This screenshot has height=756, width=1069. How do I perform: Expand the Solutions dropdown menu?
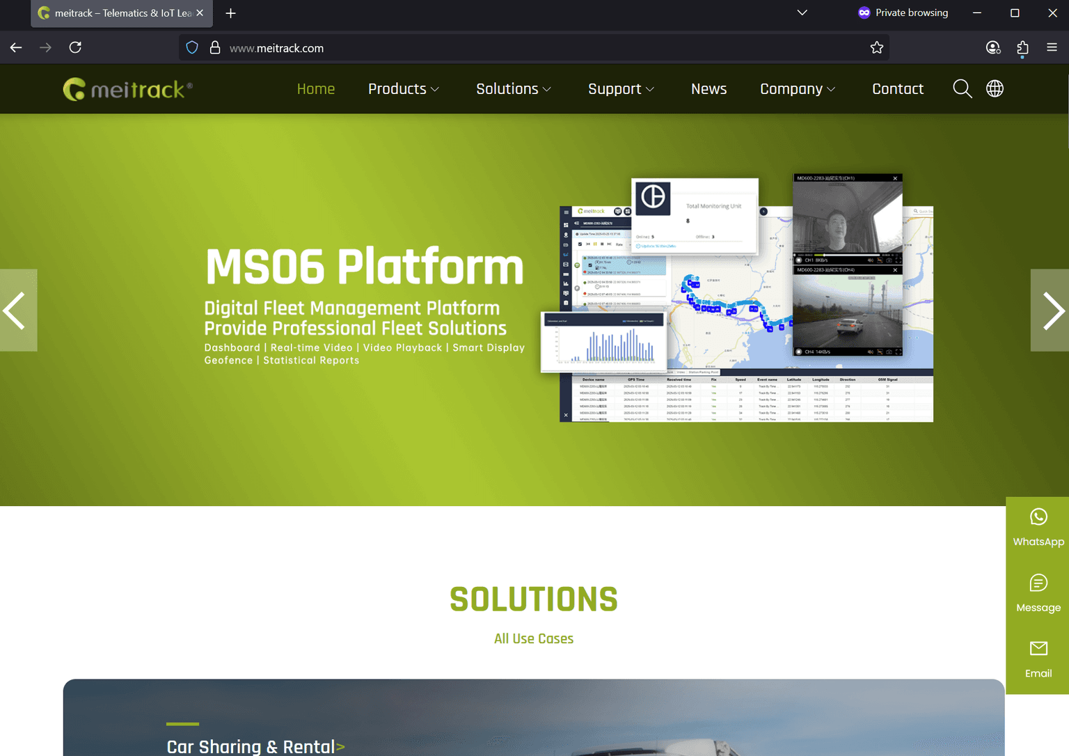[513, 89]
